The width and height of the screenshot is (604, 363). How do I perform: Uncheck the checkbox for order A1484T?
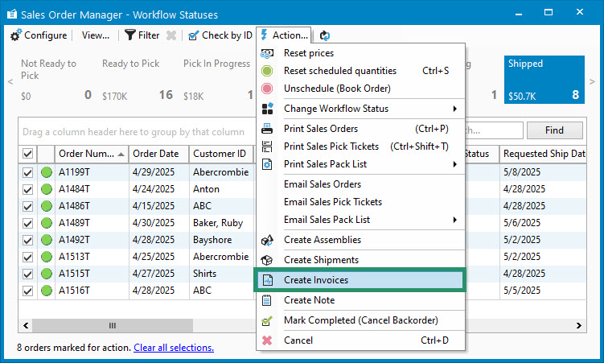click(27, 189)
